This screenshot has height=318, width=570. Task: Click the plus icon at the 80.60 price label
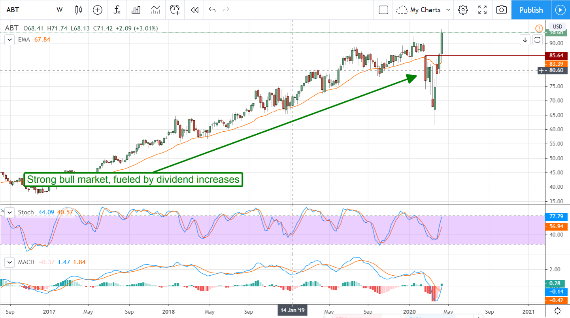click(541, 70)
